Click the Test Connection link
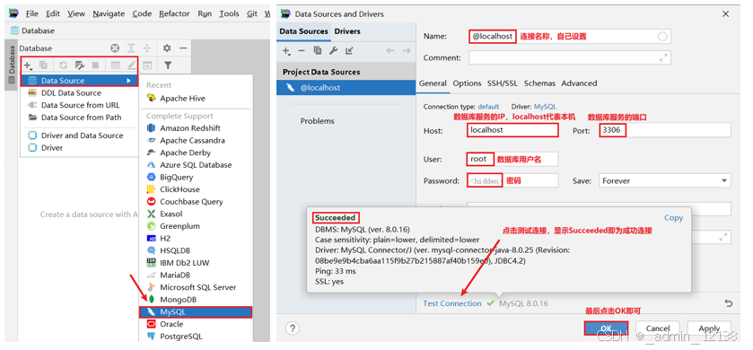Screen dimensions: 753x350 click(x=452, y=303)
